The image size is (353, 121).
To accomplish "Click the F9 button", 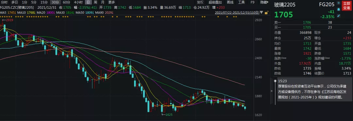I will click(252, 3).
